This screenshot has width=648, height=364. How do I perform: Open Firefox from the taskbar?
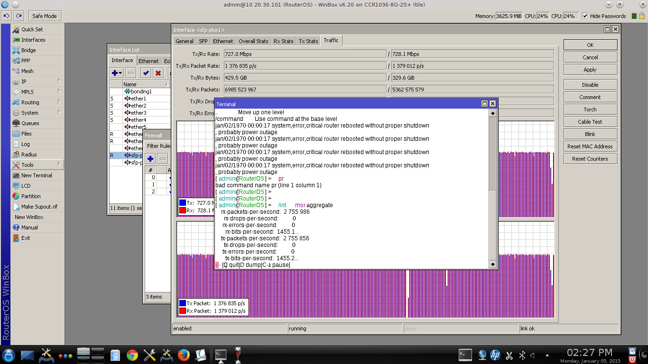184,355
